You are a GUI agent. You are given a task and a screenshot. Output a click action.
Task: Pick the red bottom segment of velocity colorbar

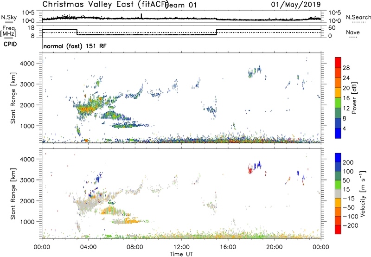tap(338, 230)
